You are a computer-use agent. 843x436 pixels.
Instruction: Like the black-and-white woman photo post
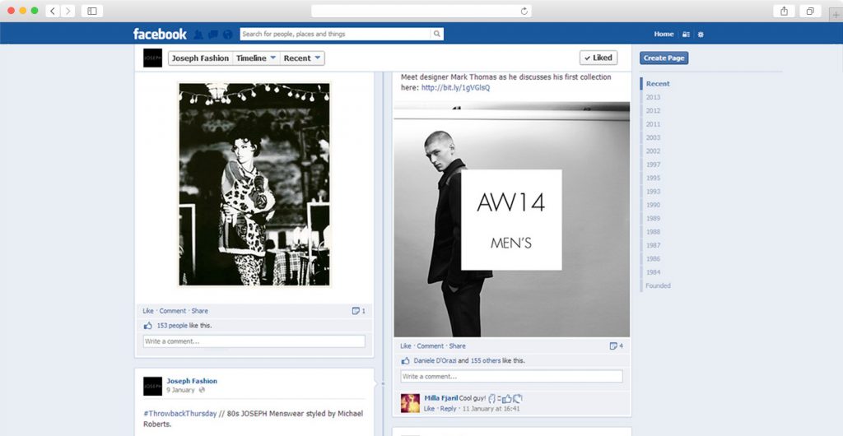(x=148, y=311)
